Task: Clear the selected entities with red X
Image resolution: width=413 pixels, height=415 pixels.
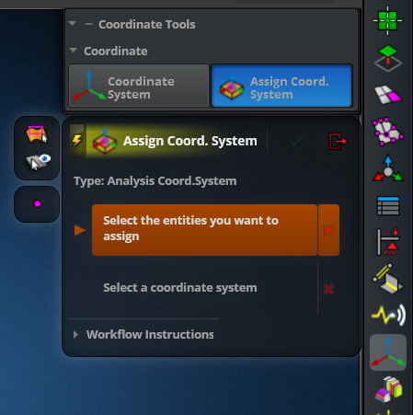Action: pos(328,230)
